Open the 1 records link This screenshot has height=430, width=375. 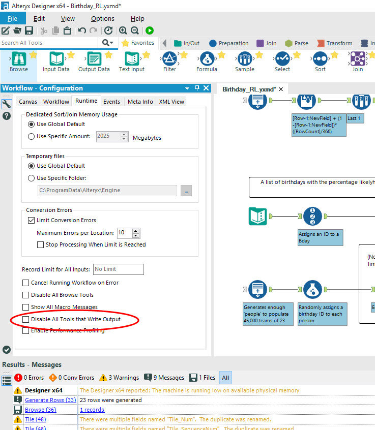pyautogui.click(x=92, y=410)
